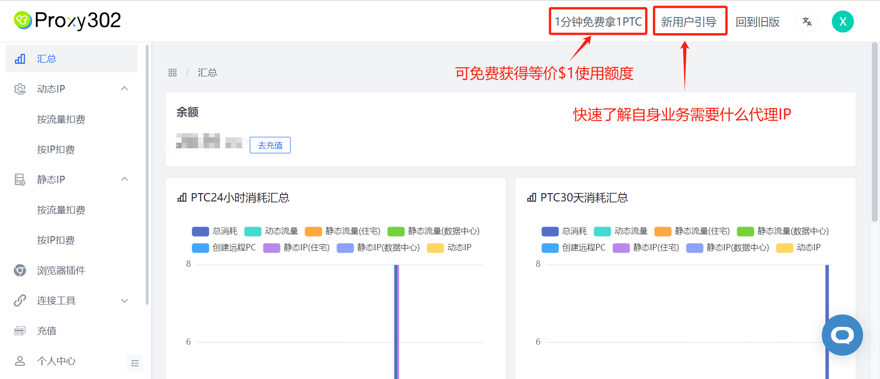Click the sidebar vertical scrollbar
The image size is (880, 379).
tap(147, 174)
